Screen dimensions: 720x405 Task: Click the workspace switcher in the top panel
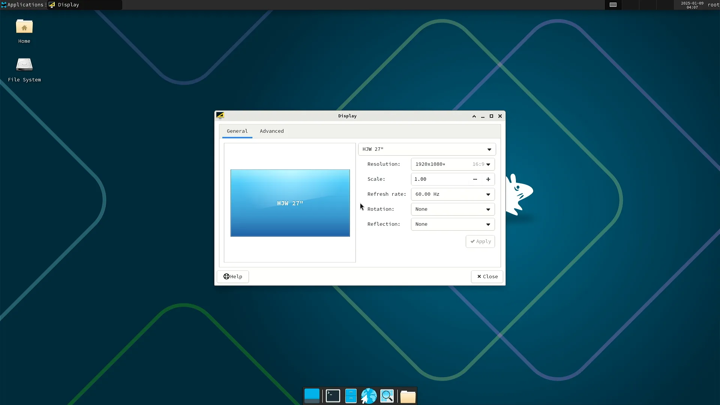613,5
